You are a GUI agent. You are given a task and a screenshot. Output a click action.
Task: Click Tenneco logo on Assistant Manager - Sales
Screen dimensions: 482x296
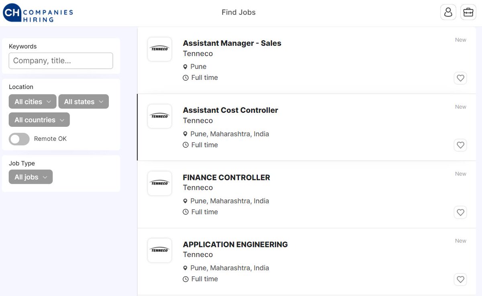pos(159,49)
